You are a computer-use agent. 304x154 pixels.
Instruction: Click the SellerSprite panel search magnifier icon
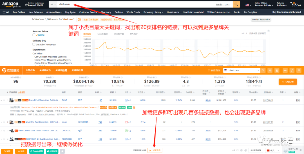263,70
